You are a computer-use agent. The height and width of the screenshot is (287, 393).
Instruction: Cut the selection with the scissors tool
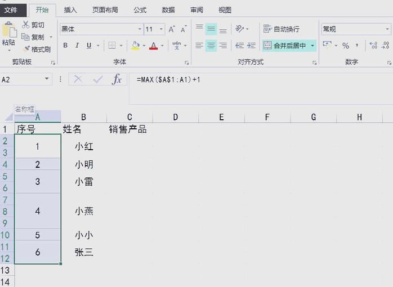tap(33, 25)
